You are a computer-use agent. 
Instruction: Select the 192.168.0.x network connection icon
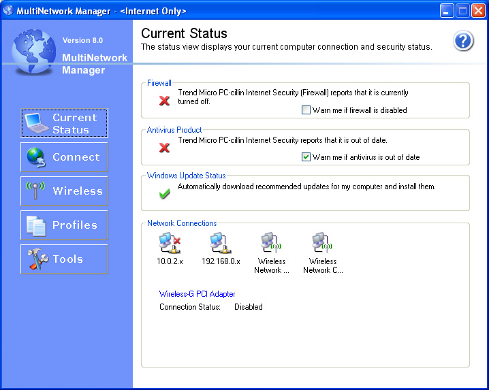tap(219, 243)
